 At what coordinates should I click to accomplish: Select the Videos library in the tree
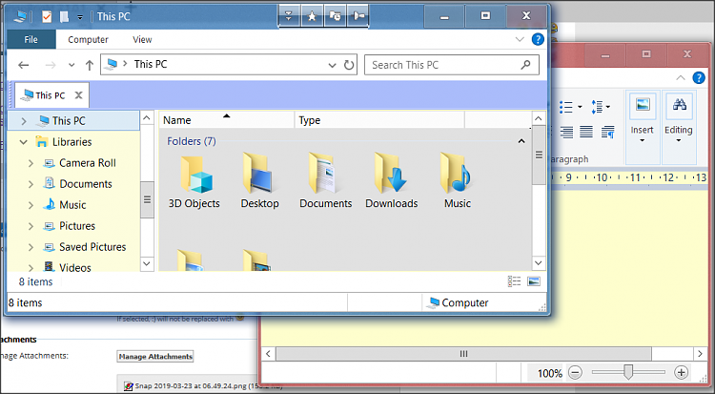pos(75,267)
